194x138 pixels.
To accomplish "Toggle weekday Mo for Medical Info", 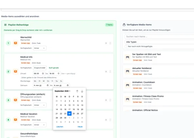I will tap(35, 81).
